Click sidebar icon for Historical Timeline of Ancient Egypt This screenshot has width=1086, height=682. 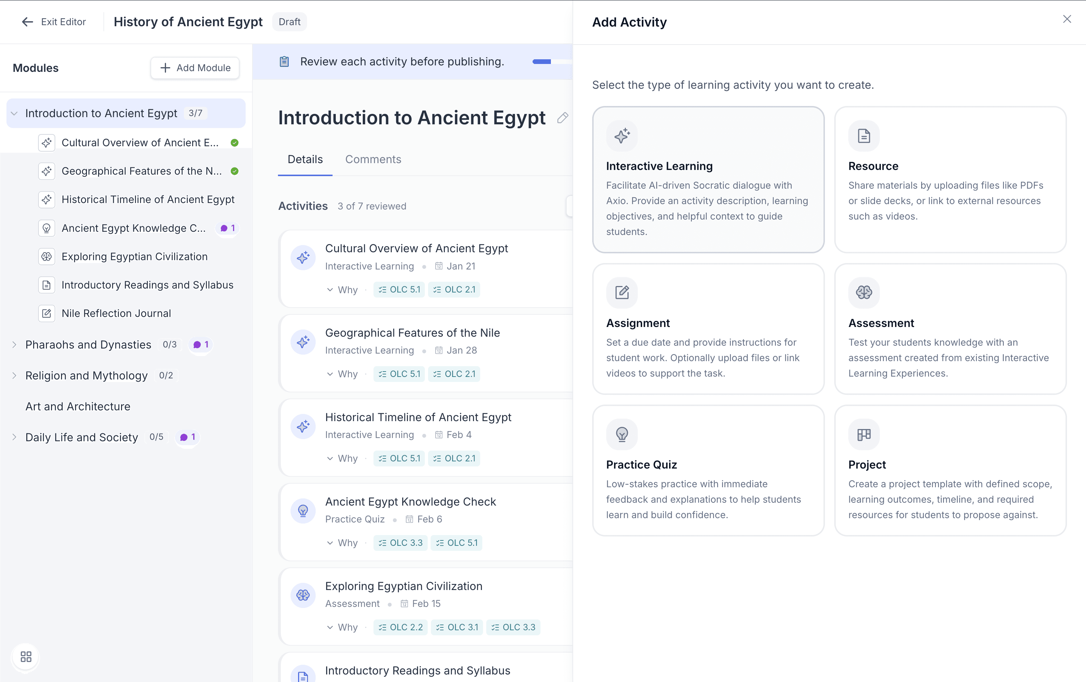point(46,199)
